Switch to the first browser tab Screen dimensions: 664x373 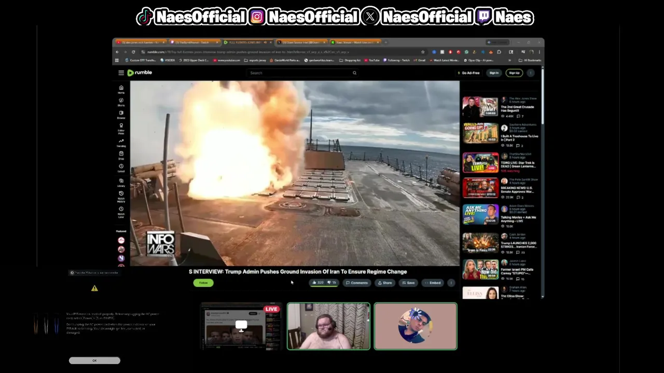pos(140,42)
